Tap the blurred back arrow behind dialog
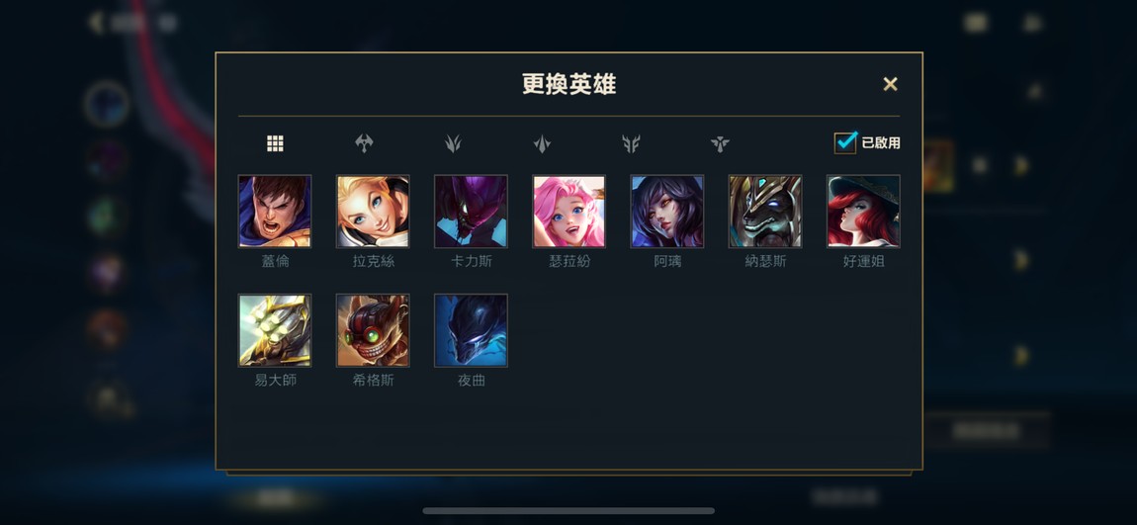 pos(95,23)
